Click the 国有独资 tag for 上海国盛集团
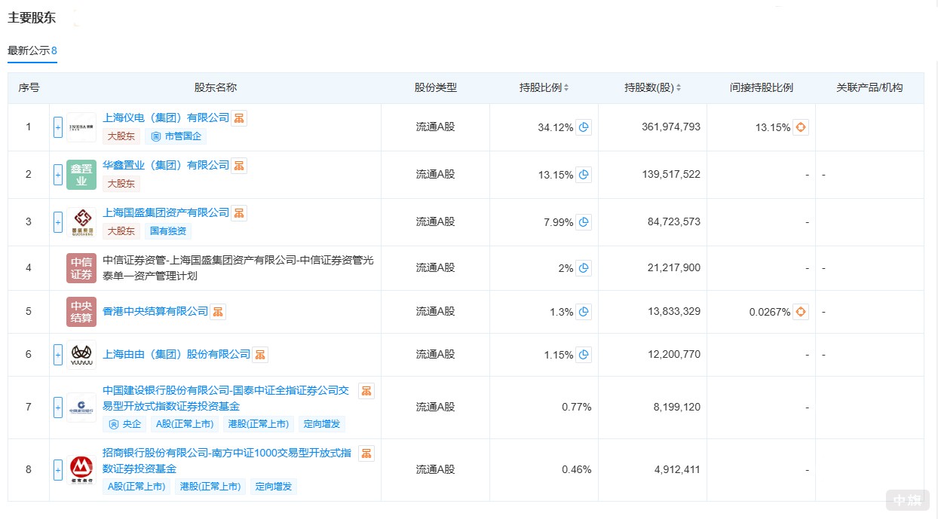Screen dimensions: 938x519 [167, 231]
